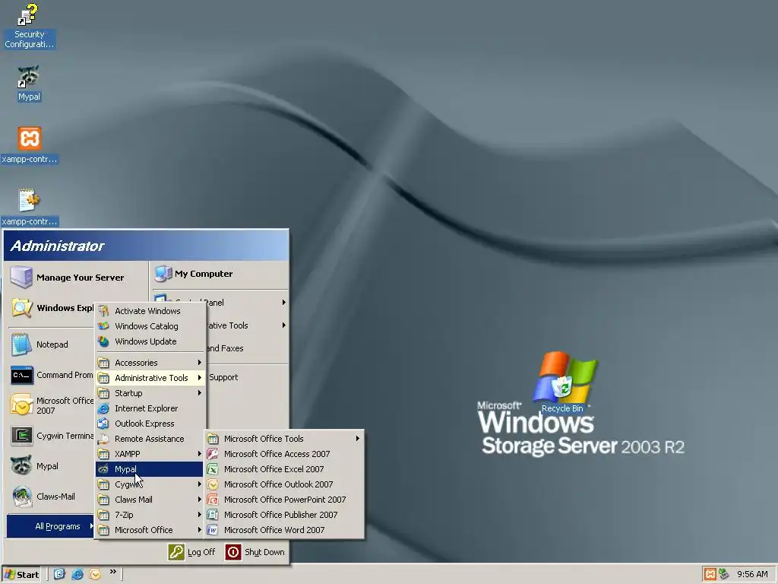This screenshot has height=584, width=778.
Task: Open Windows Explorer from pinned Start menu
Action: (52, 308)
